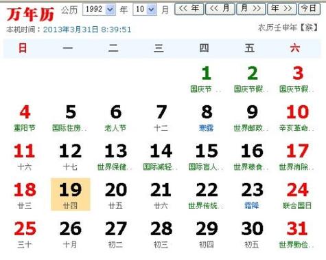Screen dimensions: 326x260
Task: Click the Thursday 四 column header
Action: (x=204, y=48)
